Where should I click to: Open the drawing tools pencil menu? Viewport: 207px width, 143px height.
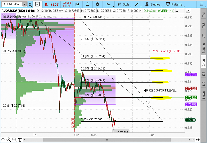coord(137,4)
